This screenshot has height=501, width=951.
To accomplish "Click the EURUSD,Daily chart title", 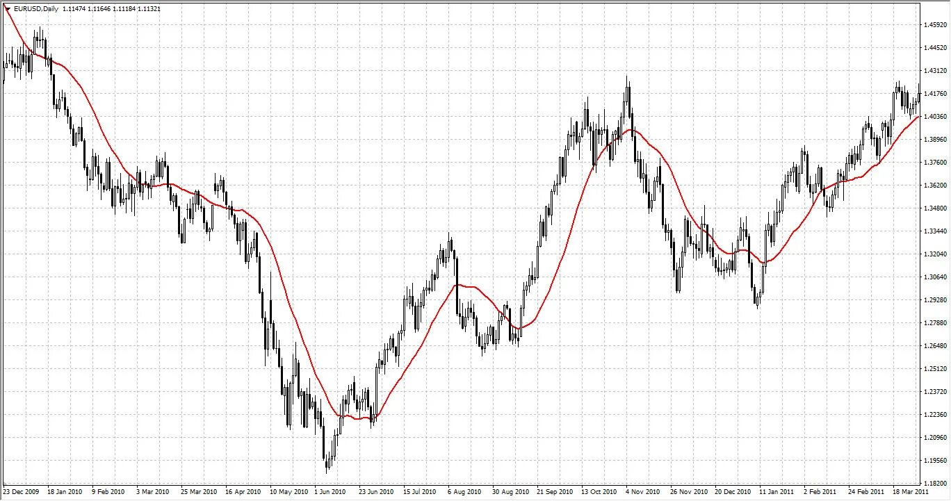I will tap(36, 8).
